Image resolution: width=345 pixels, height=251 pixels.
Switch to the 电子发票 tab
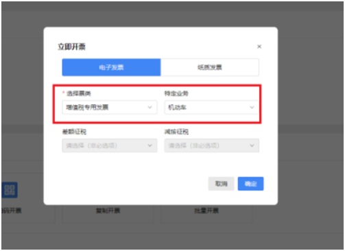click(x=111, y=67)
